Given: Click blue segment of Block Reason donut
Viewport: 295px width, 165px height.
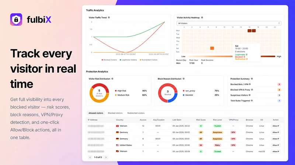Looking at the screenshot, I should coord(174,98).
